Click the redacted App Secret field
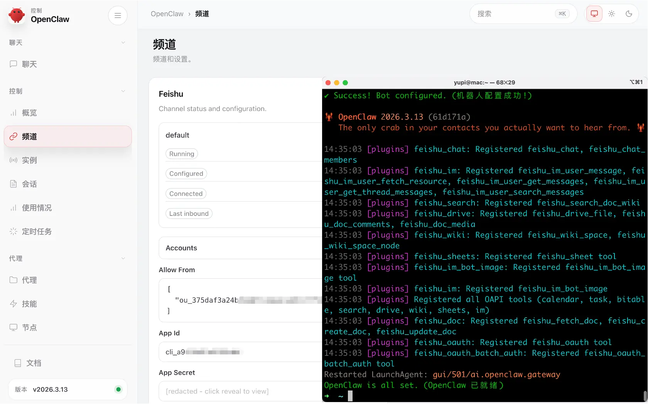The width and height of the screenshot is (648, 404). pos(240,391)
